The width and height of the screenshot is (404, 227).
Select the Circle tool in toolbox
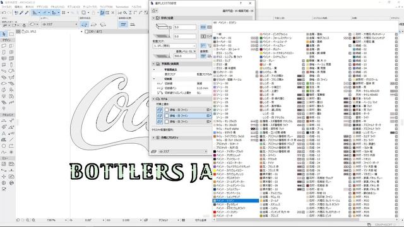pos(4,146)
